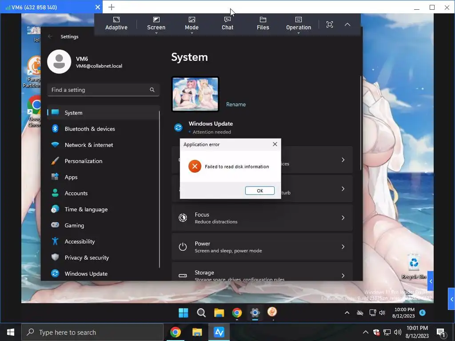
Task: Select System in Settings sidebar
Action: (103, 113)
